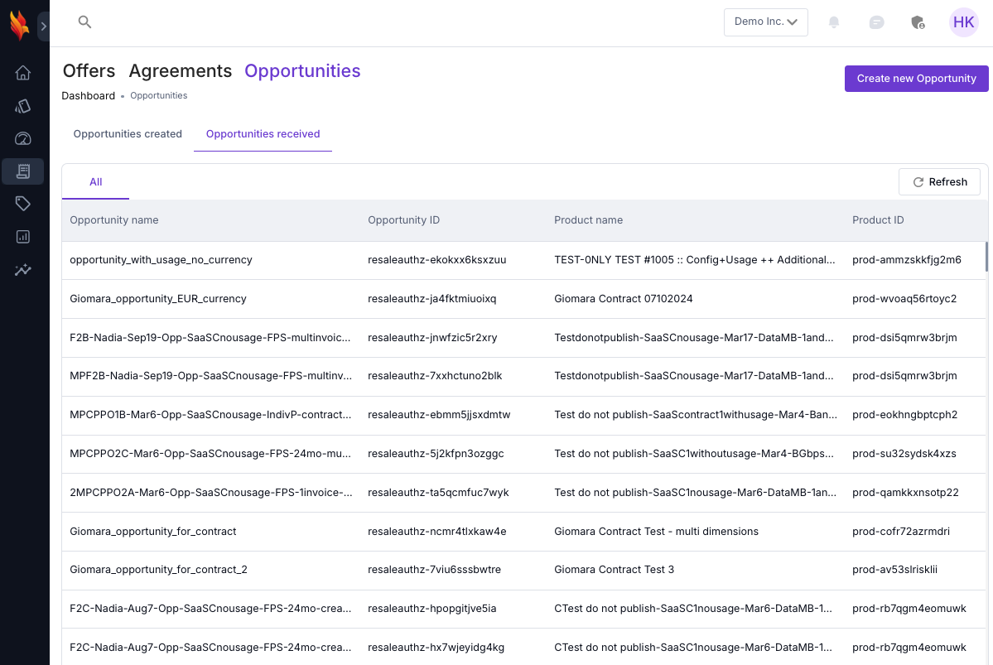The height and width of the screenshot is (665, 993).
Task: Click the sparkle trend analytics sidebar icon
Action: click(23, 270)
